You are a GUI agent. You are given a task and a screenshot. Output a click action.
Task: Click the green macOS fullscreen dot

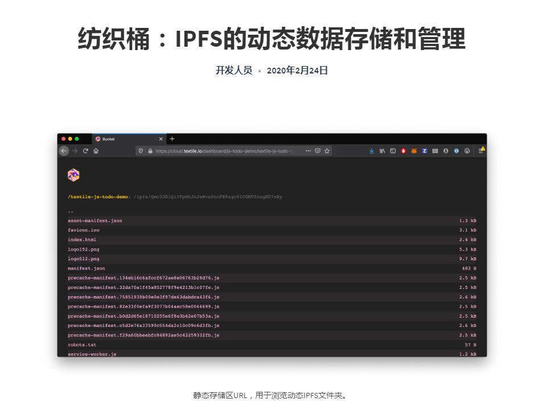[x=77, y=139]
